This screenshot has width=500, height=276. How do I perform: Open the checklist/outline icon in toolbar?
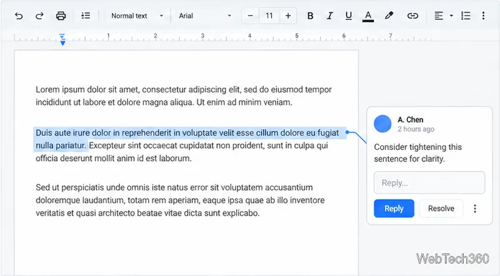(x=86, y=16)
